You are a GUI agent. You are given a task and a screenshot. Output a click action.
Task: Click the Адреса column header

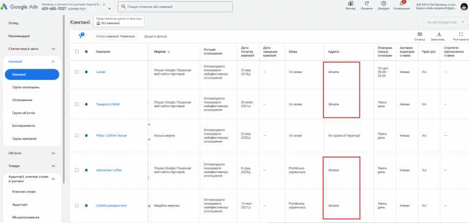point(333,52)
